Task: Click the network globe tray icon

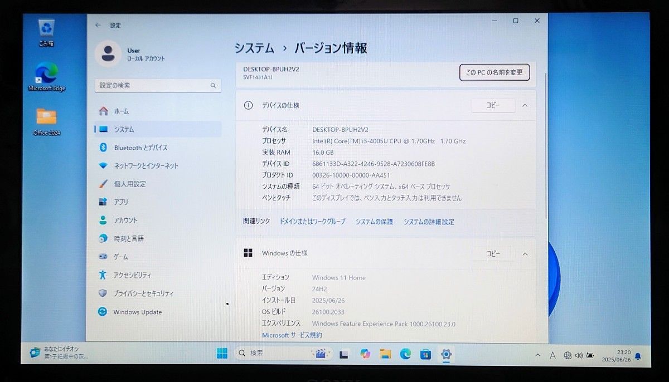Action: (x=568, y=355)
